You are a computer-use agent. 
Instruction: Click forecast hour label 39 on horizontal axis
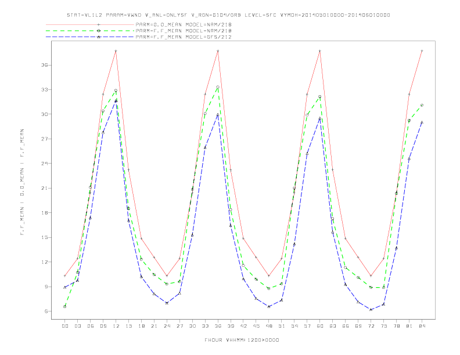click(231, 326)
